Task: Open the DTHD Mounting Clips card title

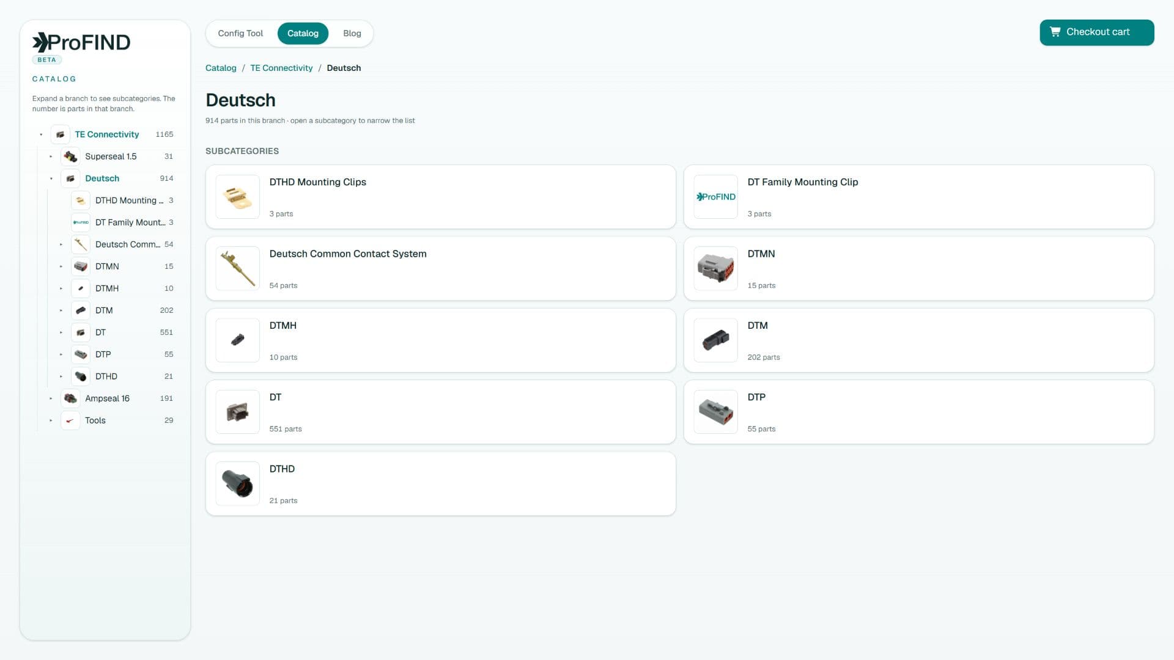Action: 317,182
